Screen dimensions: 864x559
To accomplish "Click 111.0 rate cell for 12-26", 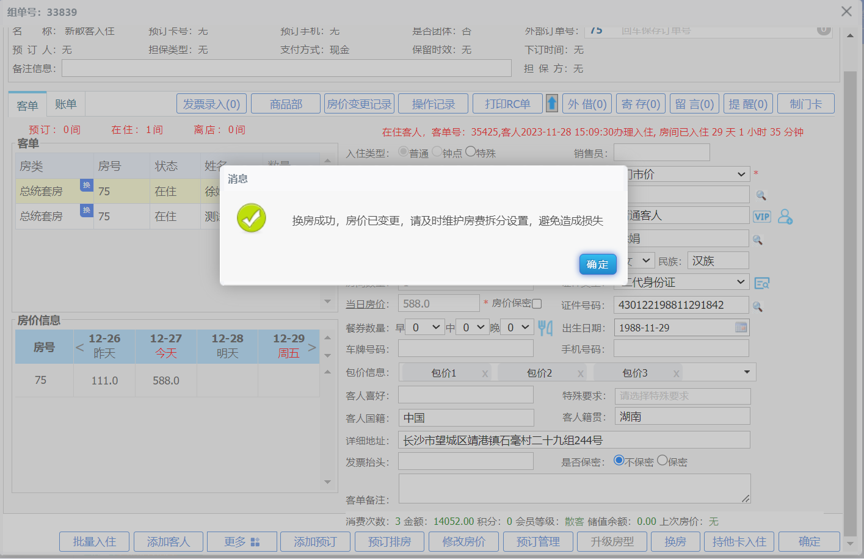I will pos(104,380).
